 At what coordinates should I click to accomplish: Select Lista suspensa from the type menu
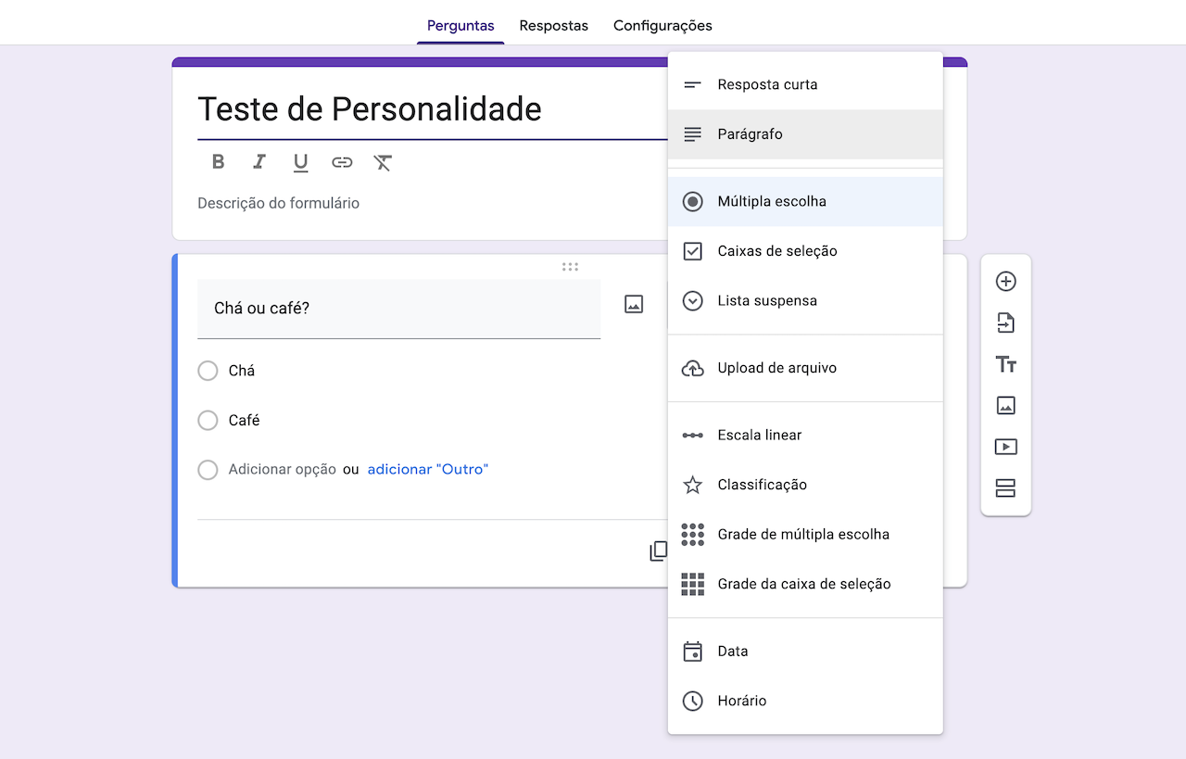[766, 300]
